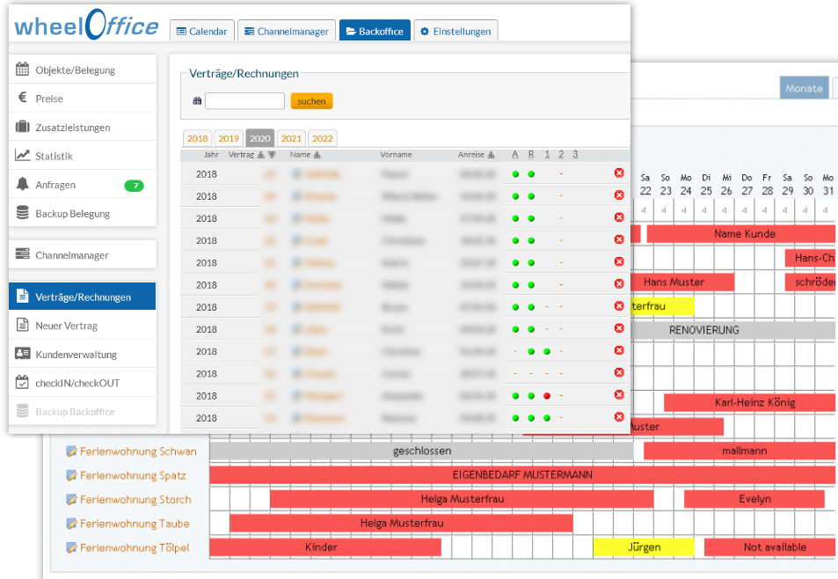
Task: Click the Monate view button
Action: tap(804, 88)
